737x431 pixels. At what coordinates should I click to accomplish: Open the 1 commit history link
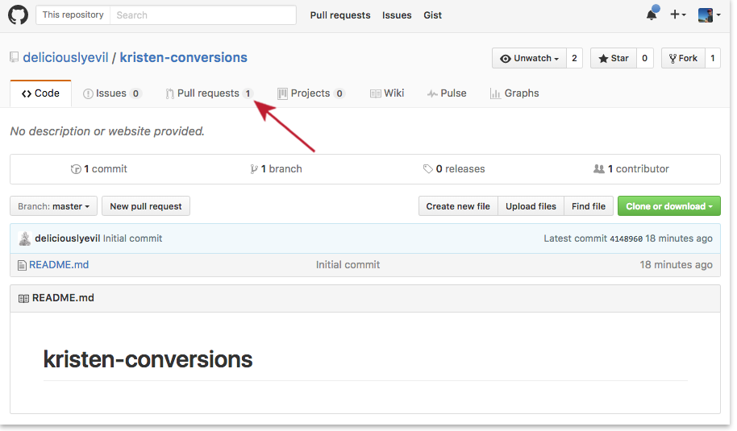click(x=98, y=169)
